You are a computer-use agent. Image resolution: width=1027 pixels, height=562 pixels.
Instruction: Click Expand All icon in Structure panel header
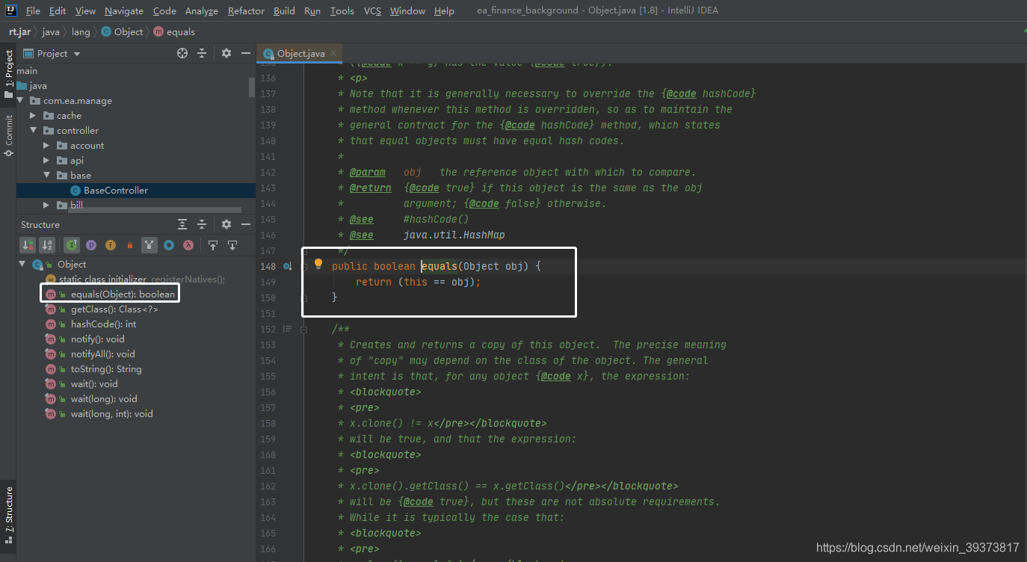tap(182, 224)
